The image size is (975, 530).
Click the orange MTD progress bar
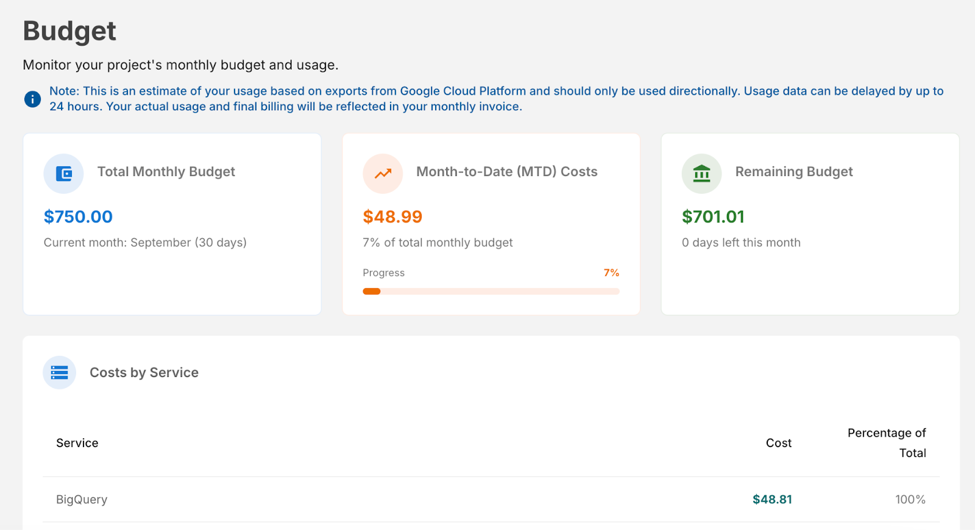[491, 291]
